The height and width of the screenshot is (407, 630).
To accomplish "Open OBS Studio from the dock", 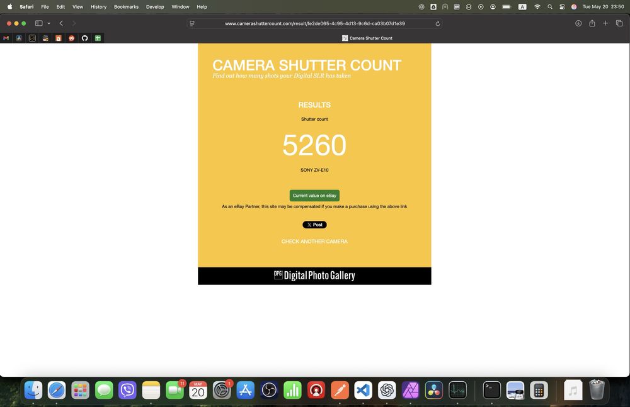I will [x=269, y=390].
